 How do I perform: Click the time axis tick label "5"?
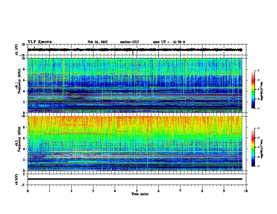pyautogui.click(x=137, y=191)
